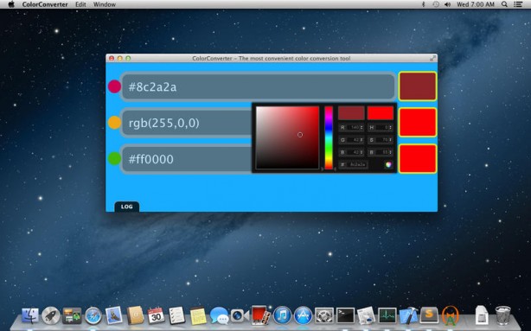The height and width of the screenshot is (331, 531).
Task: Open the Window menu
Action: (105, 4)
